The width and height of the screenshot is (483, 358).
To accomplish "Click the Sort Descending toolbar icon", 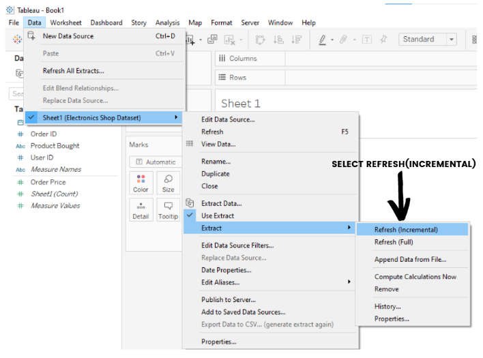I will (297, 40).
